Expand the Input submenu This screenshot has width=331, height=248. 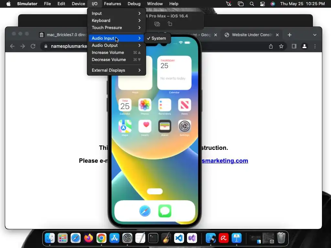pyautogui.click(x=116, y=13)
